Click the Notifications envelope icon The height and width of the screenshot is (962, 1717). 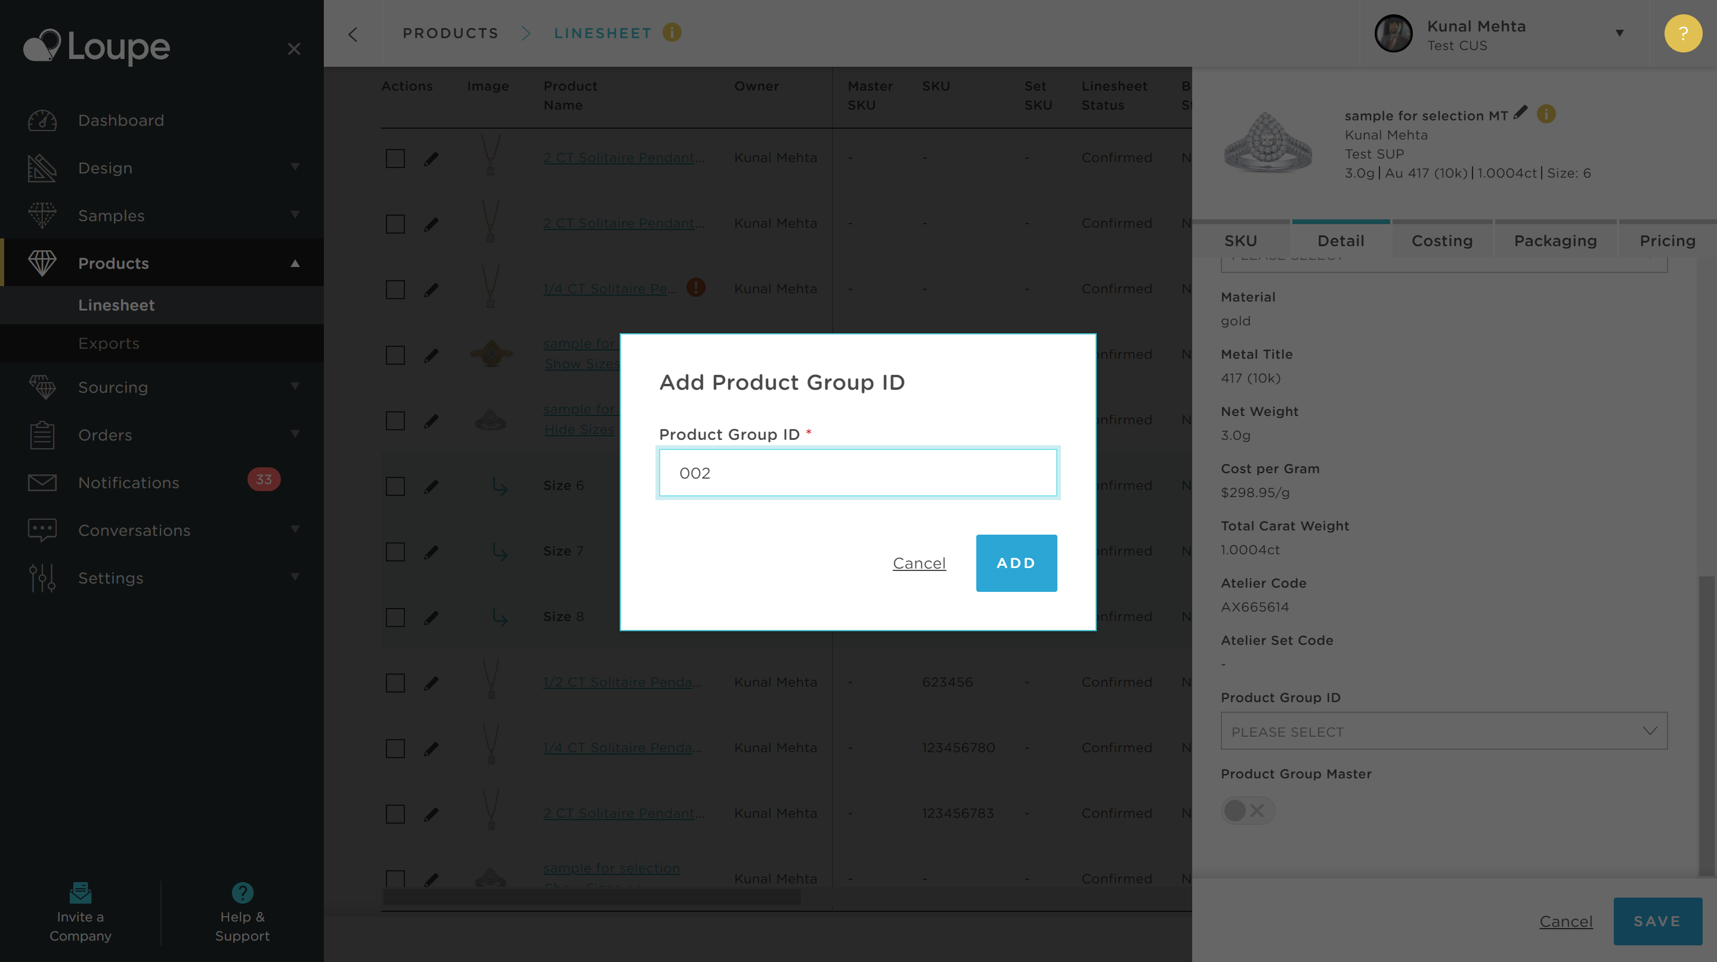pyautogui.click(x=42, y=482)
